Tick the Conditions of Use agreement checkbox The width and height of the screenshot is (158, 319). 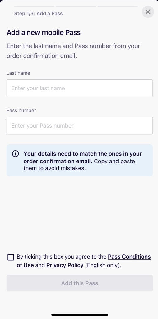pos(11,257)
